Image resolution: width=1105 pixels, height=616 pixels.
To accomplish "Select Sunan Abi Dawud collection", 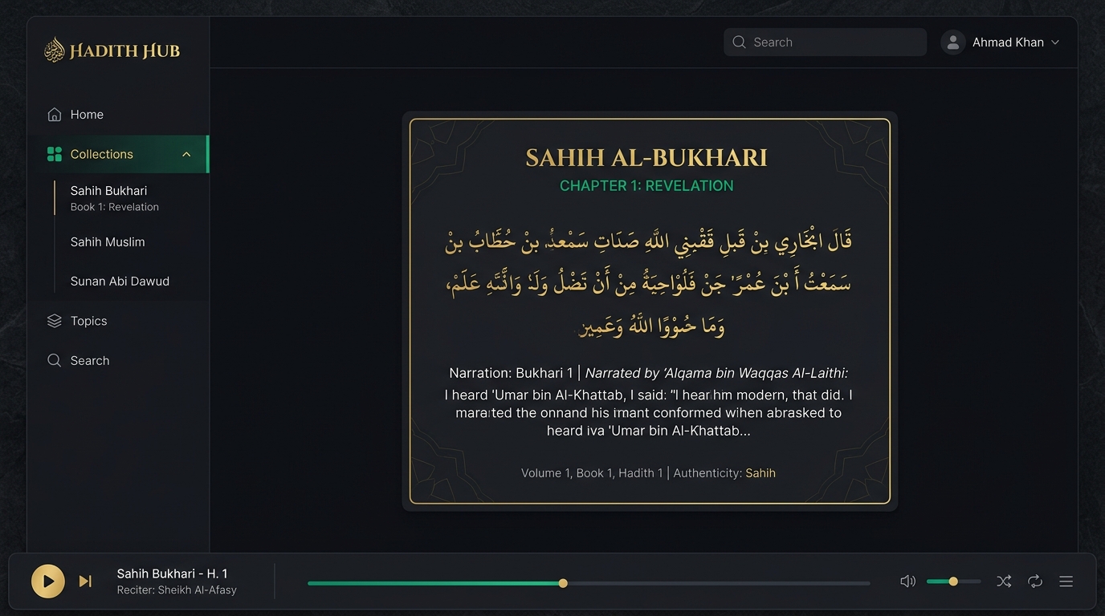I will click(x=120, y=281).
